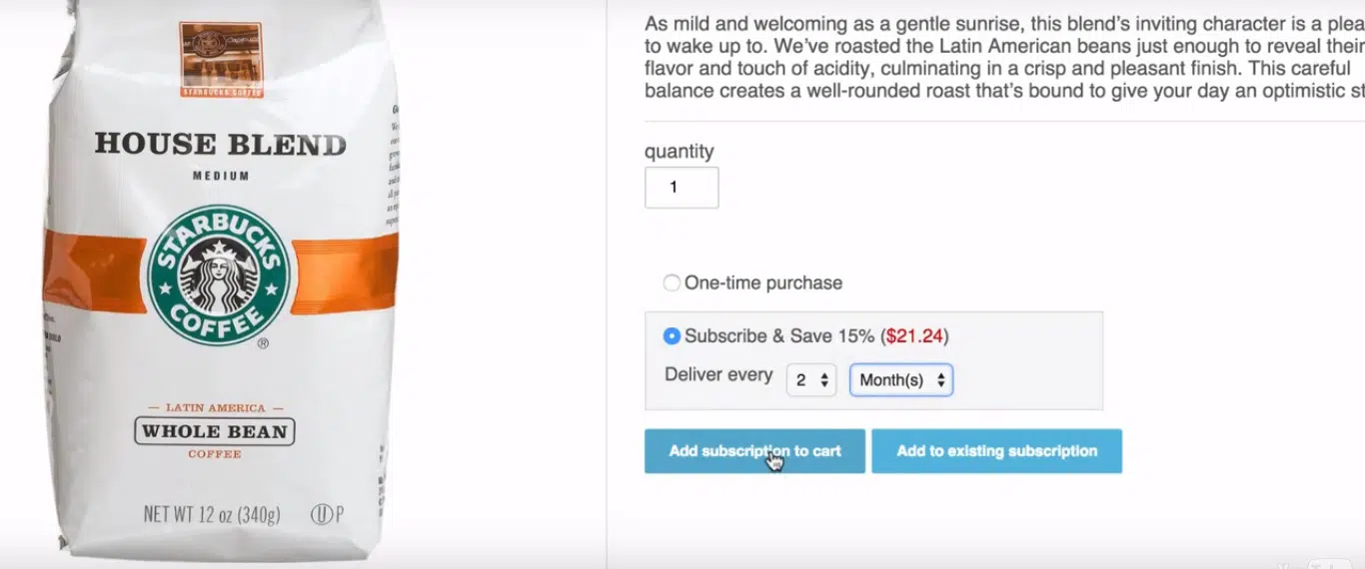Click the Deliver every label

click(718, 375)
